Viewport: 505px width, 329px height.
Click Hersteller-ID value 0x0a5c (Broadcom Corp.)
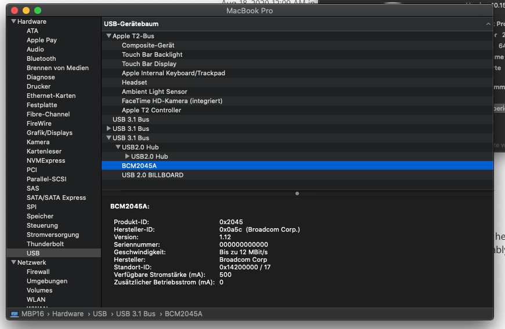(x=259, y=230)
